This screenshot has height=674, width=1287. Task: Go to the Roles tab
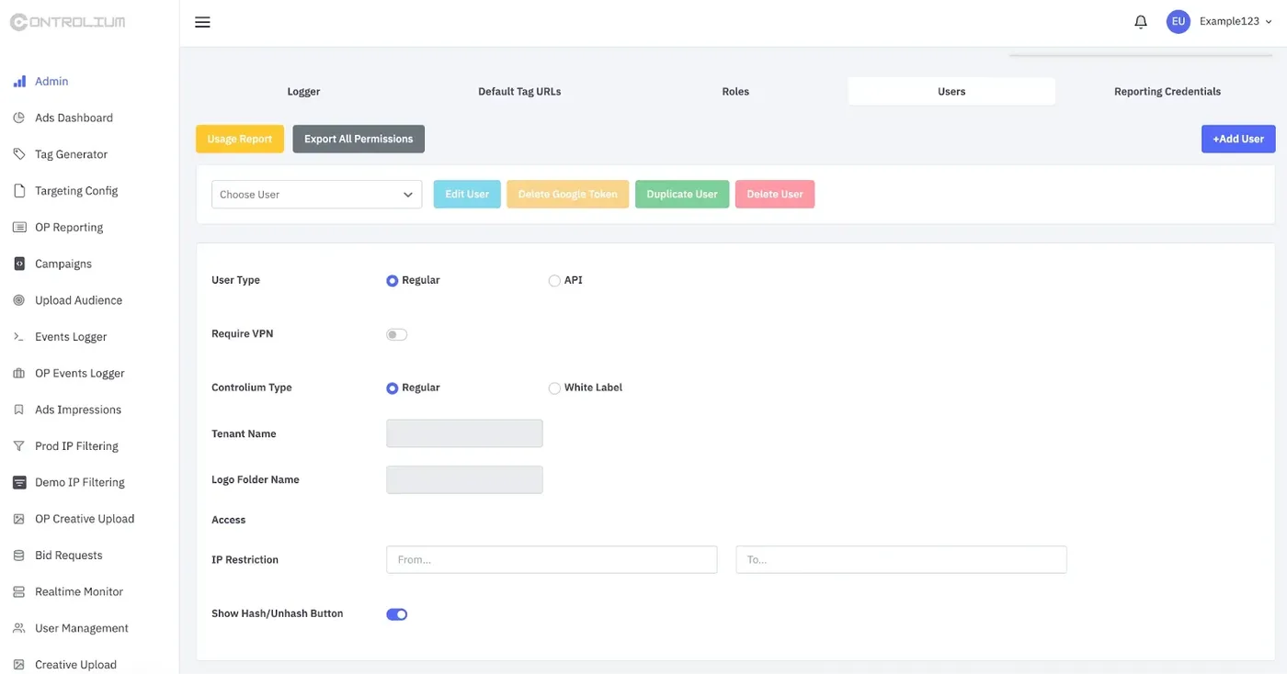coord(735,92)
